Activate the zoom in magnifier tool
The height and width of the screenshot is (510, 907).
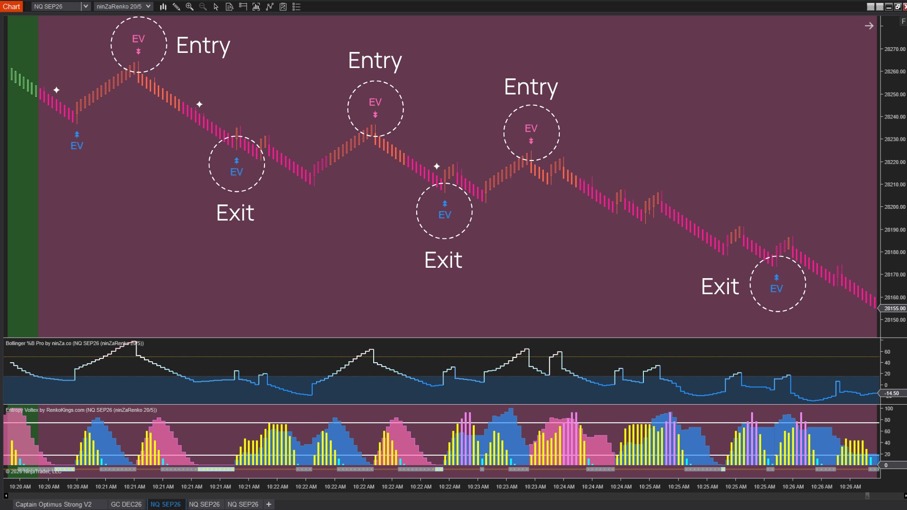(x=189, y=7)
